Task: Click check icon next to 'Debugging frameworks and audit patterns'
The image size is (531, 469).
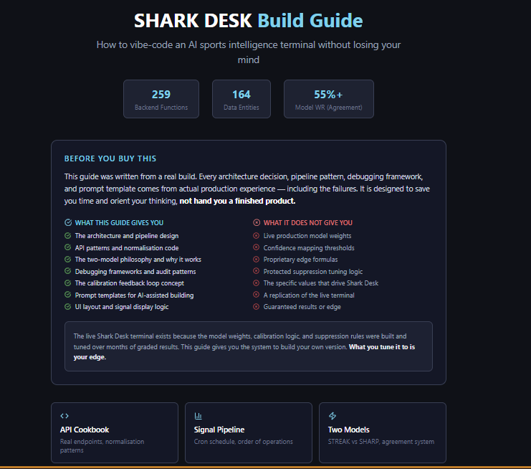Action: coord(68,271)
